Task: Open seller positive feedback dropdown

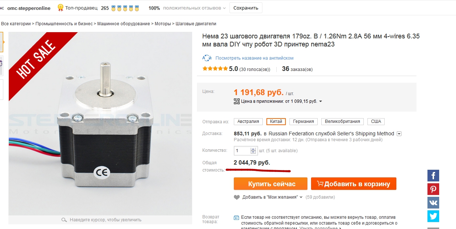Action: click(224, 8)
